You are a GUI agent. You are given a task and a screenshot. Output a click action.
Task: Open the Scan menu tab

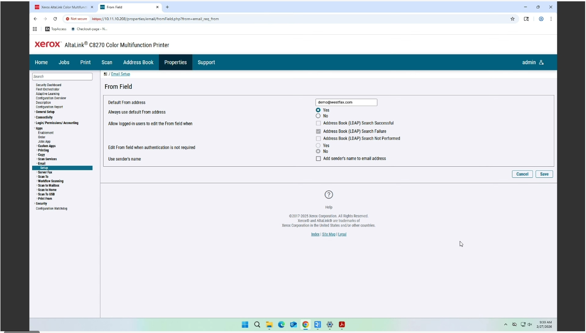tap(107, 62)
